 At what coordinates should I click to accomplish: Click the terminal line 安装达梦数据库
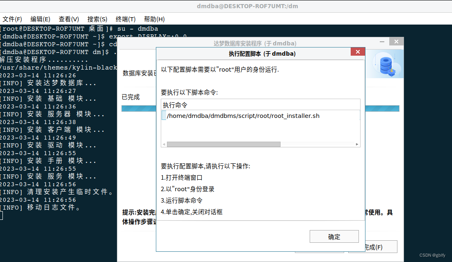pyautogui.click(x=48, y=83)
